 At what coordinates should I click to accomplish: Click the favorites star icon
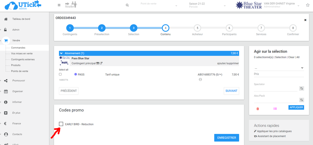[308, 5]
